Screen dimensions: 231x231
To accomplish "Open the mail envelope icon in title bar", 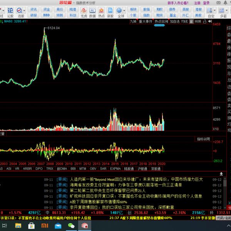I will (x=218, y=3).
